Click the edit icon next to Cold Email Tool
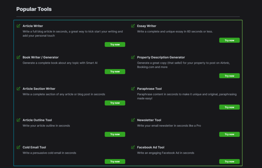 pyautogui.click(x=18, y=147)
